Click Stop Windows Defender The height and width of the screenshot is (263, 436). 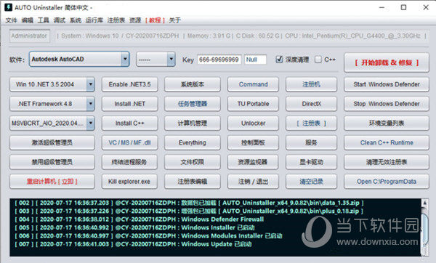(x=387, y=104)
